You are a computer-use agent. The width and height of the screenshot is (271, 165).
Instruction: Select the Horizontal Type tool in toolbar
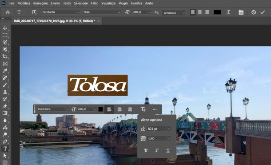pos(5,149)
